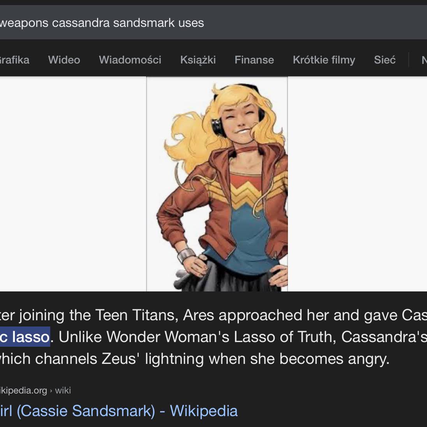The width and height of the screenshot is (427, 427).
Task: Click the search box containing the query
Action: (213, 23)
